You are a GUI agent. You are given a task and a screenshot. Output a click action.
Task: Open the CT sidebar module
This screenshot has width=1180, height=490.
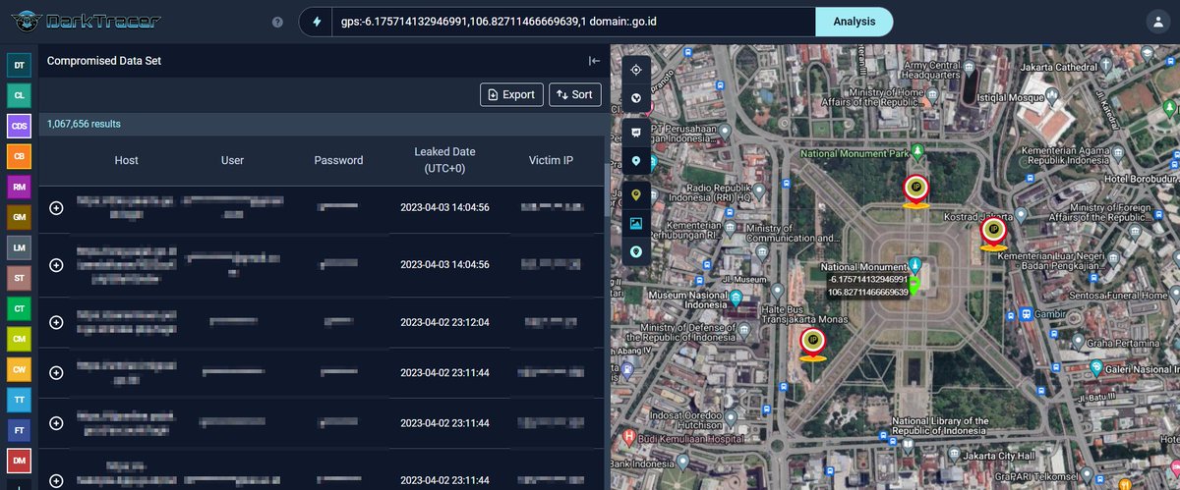click(x=19, y=308)
